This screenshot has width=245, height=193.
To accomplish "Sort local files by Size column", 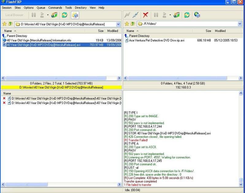I will 95,31.
